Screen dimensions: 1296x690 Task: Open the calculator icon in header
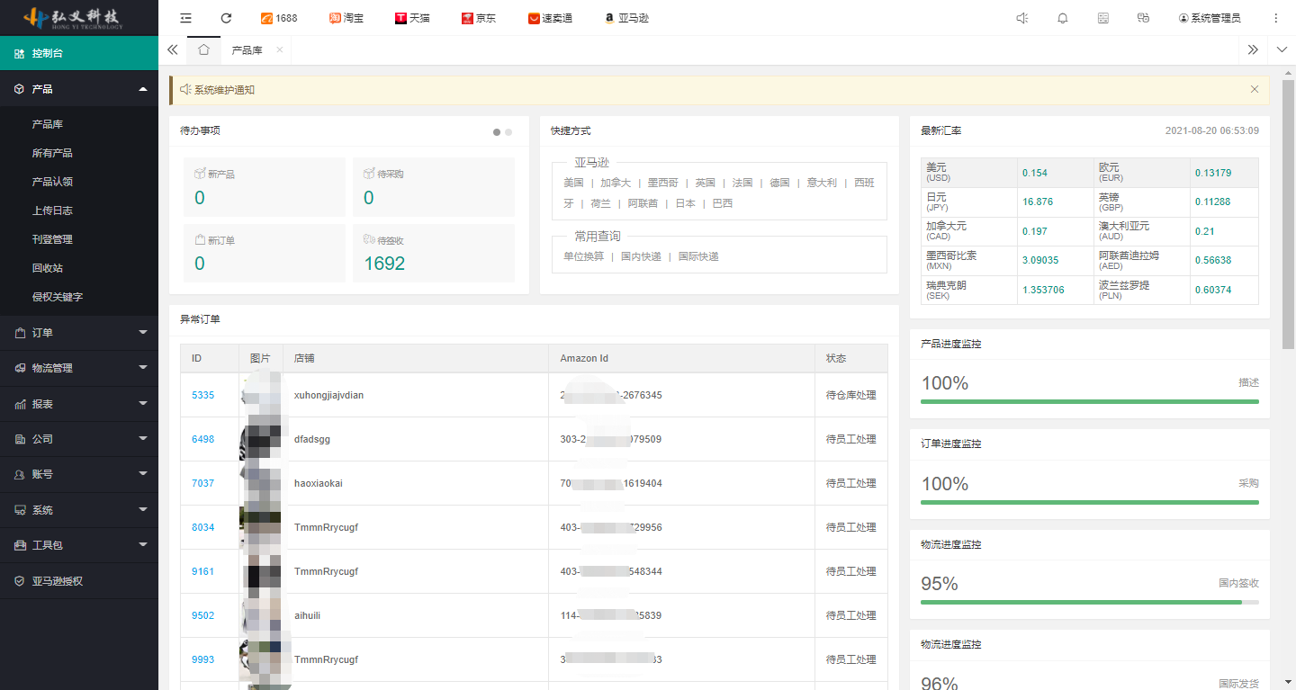click(x=1103, y=18)
